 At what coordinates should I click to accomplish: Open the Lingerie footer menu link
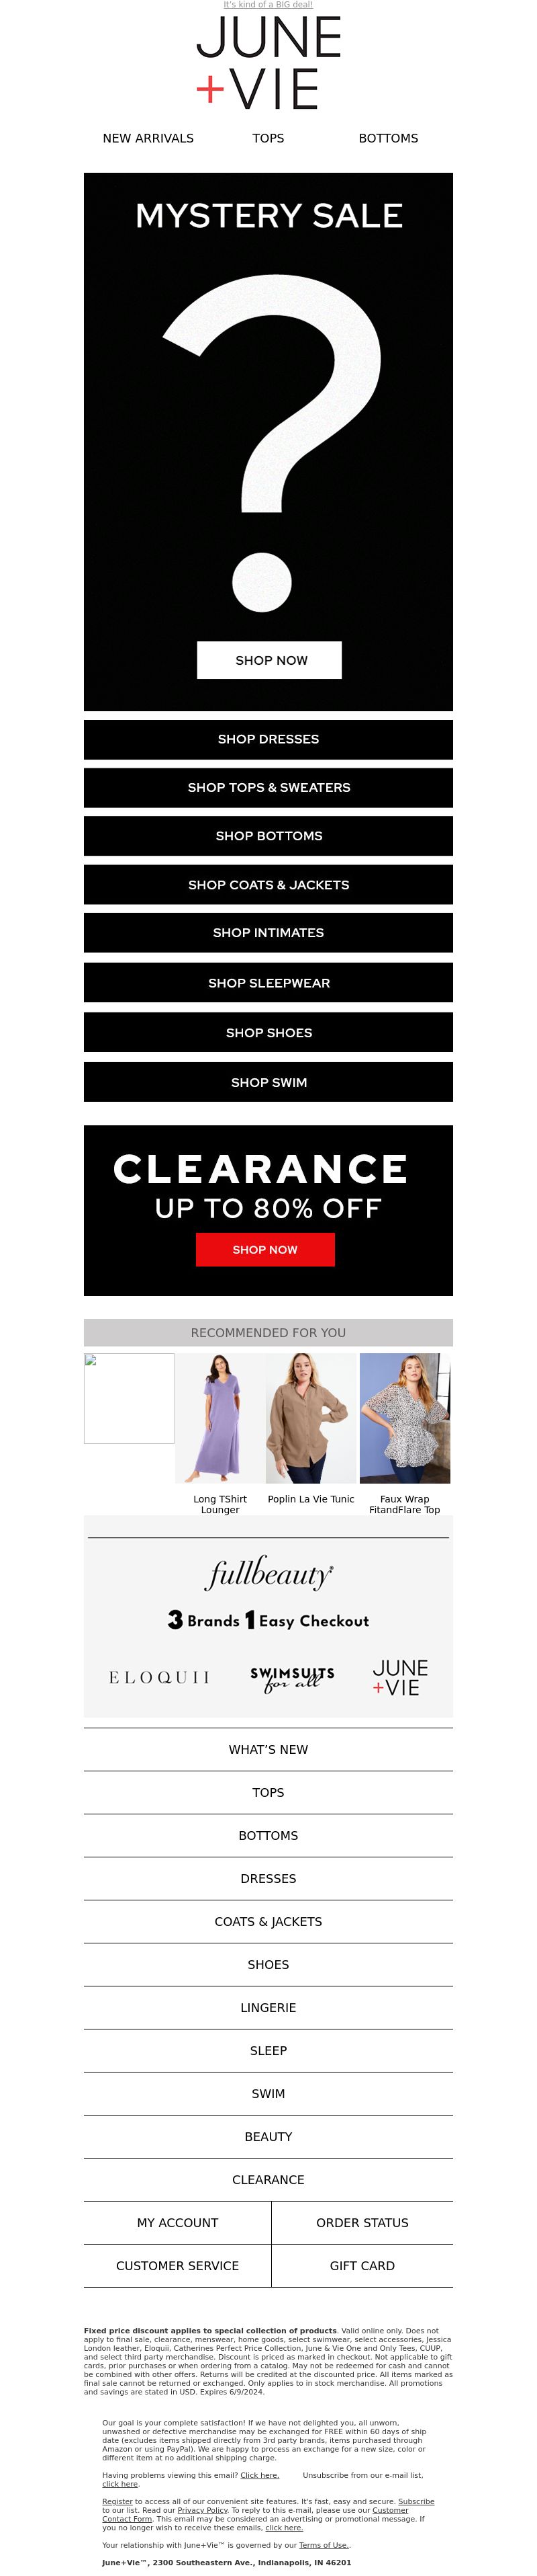click(268, 2007)
